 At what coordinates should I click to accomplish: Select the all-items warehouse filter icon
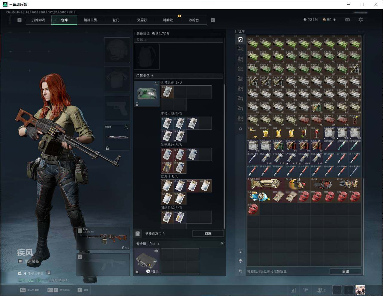240,39
